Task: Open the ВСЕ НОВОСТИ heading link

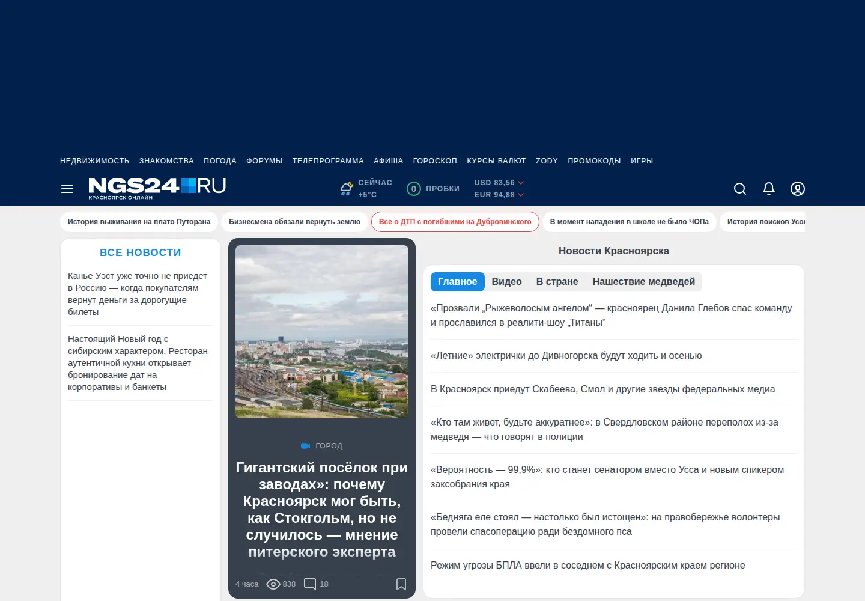Action: pyautogui.click(x=141, y=253)
